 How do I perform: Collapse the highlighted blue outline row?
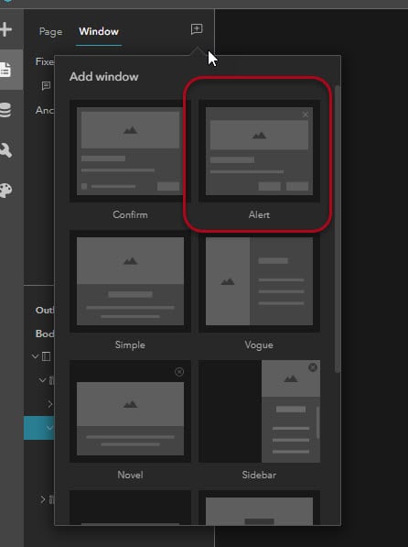click(49, 428)
